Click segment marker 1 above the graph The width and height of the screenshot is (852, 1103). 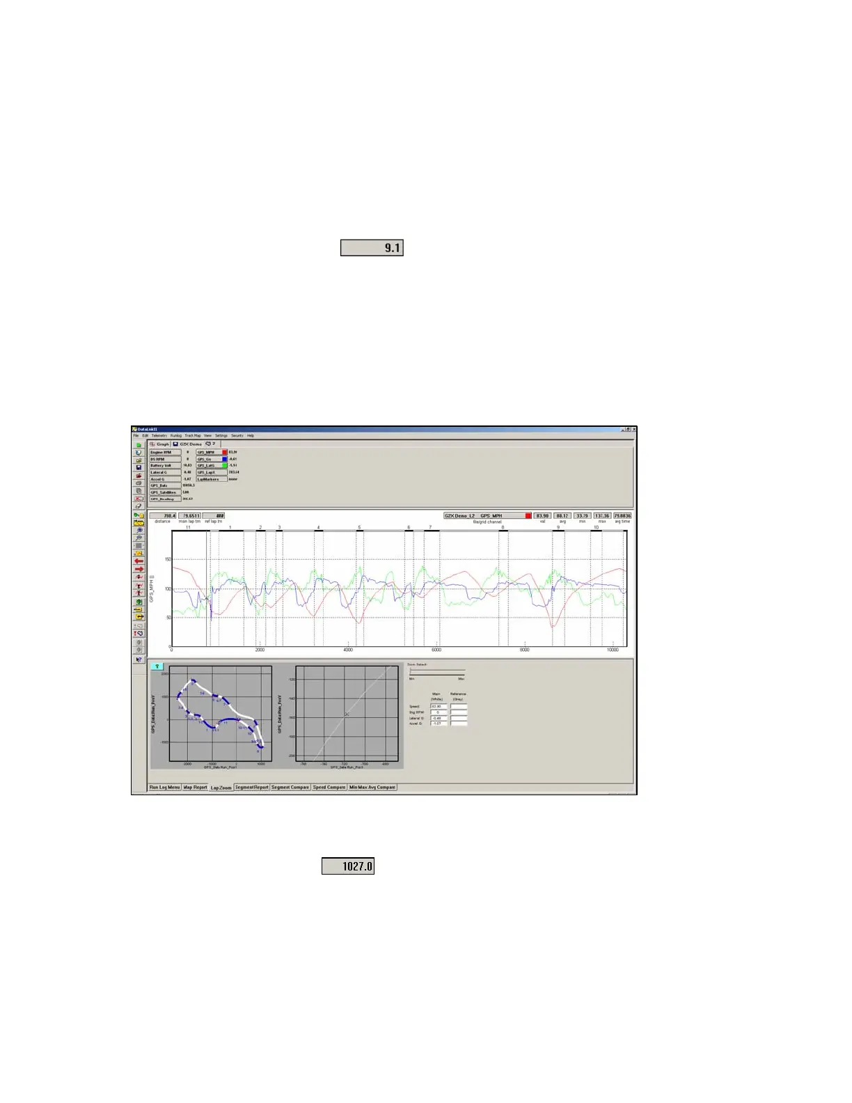point(230,528)
